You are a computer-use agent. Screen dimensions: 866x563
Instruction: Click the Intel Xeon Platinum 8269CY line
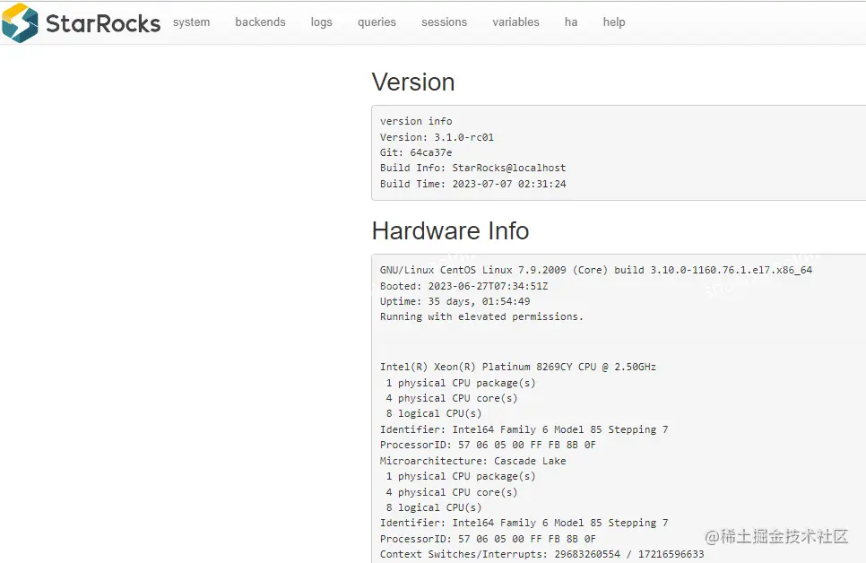(x=518, y=367)
